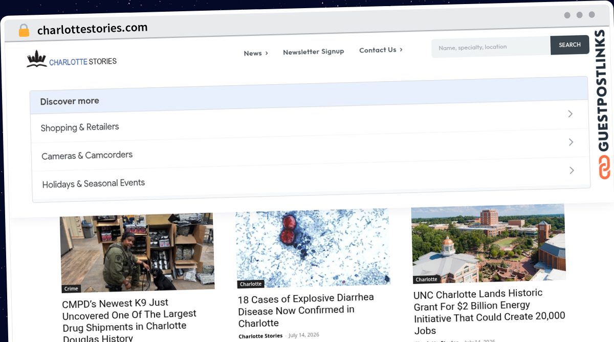Viewport: 614px width, 342px height.
Task: Click the padlock icon beside the URL
Action: (x=24, y=31)
